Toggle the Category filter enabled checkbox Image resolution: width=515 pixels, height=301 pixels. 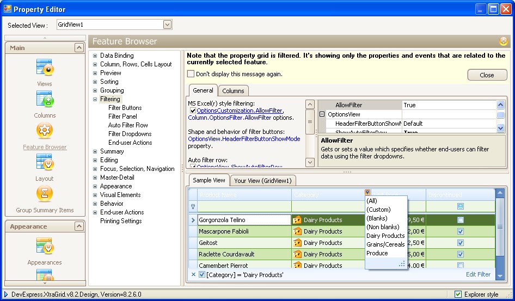tap(202, 275)
